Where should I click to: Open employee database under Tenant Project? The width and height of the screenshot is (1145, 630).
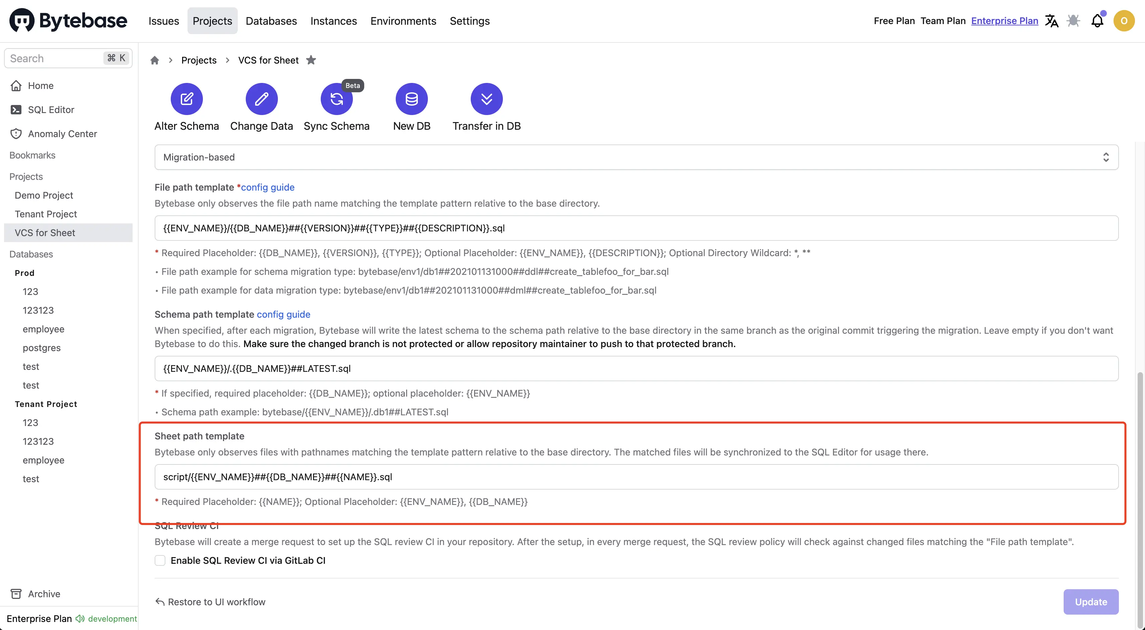(x=44, y=460)
